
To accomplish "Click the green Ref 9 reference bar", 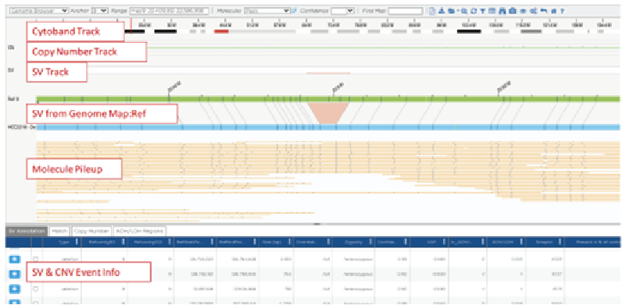I will (328, 99).
